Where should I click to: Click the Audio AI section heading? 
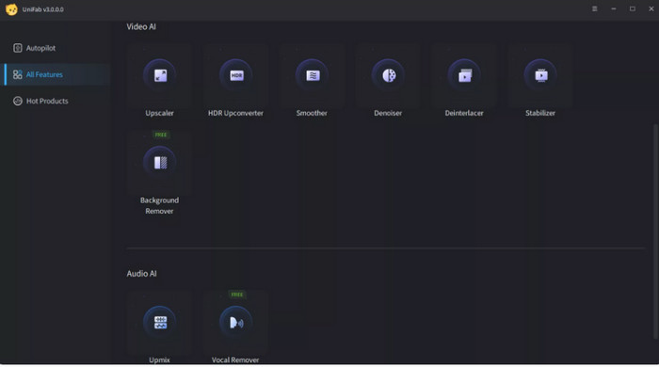141,273
